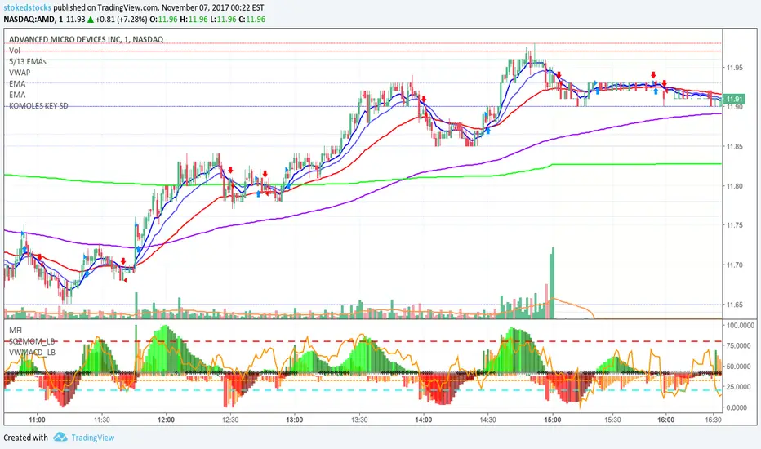Open the TradingView link in footer
This screenshot has height=449, width=761.
(x=93, y=438)
